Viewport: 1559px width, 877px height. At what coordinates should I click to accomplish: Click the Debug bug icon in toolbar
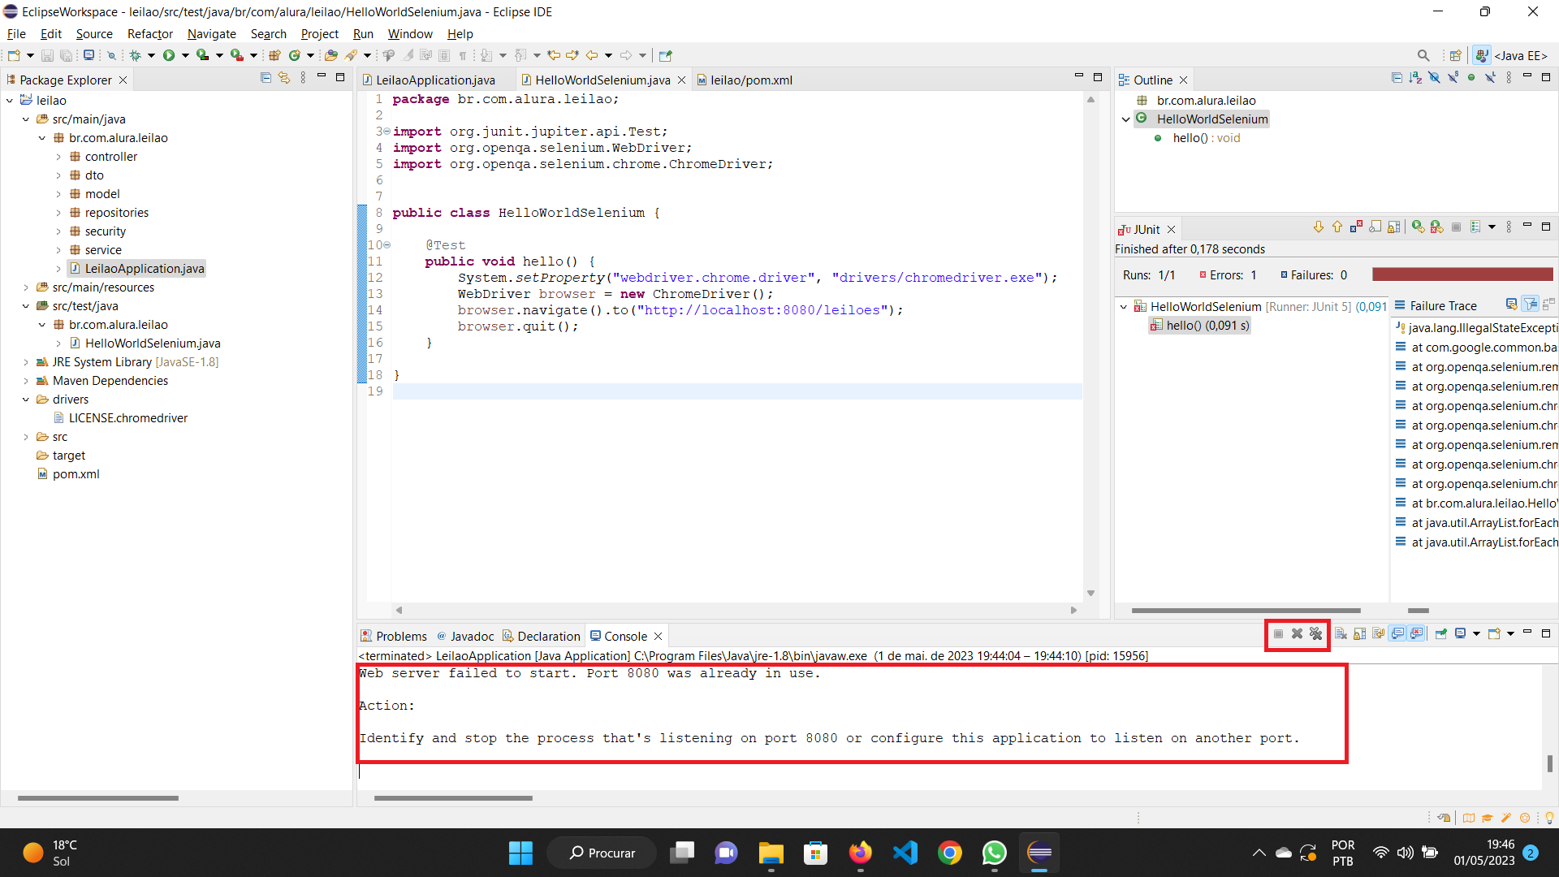pyautogui.click(x=135, y=55)
